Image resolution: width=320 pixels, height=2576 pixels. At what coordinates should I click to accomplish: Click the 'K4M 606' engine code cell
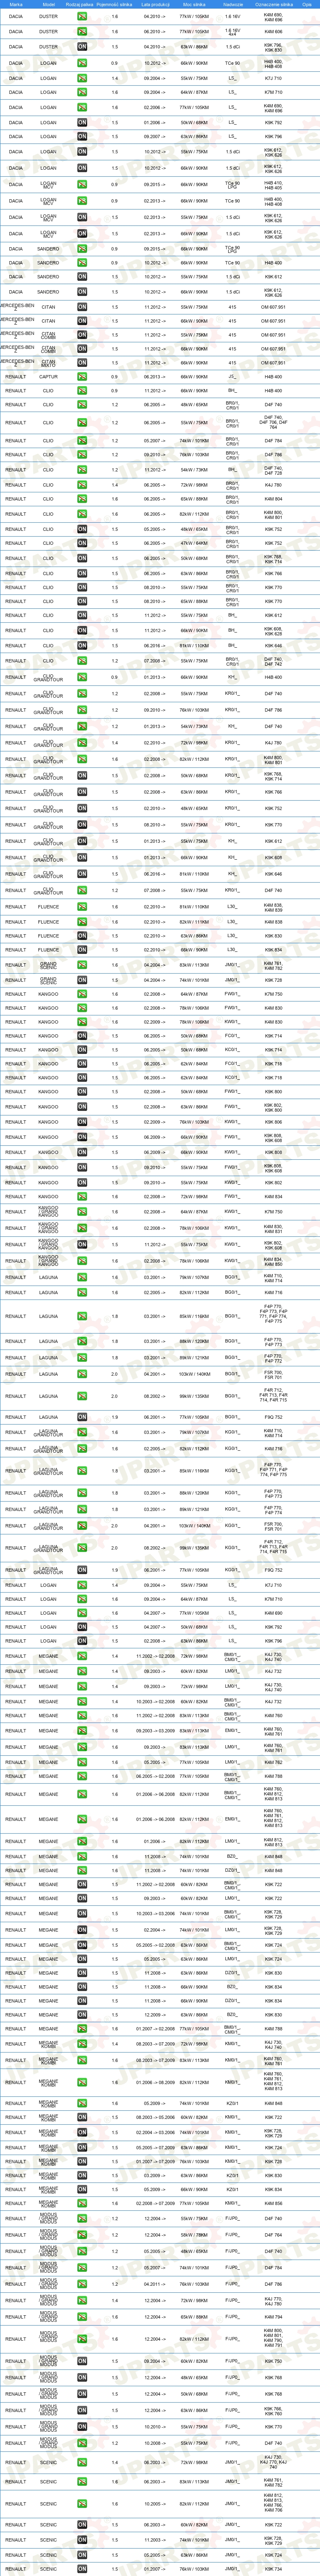tap(273, 32)
